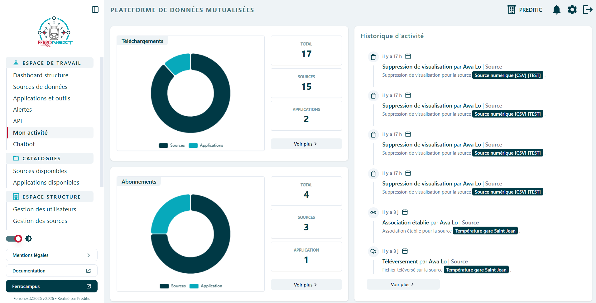Select Chatbot in the sidebar
Viewport: 596px width, 303px height.
click(x=24, y=144)
